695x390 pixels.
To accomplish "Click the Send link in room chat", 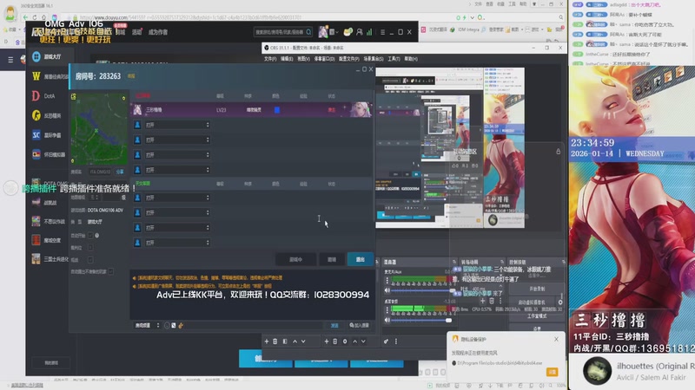I will tap(334, 326).
